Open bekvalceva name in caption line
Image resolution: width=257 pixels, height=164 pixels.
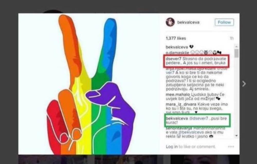click(x=177, y=47)
